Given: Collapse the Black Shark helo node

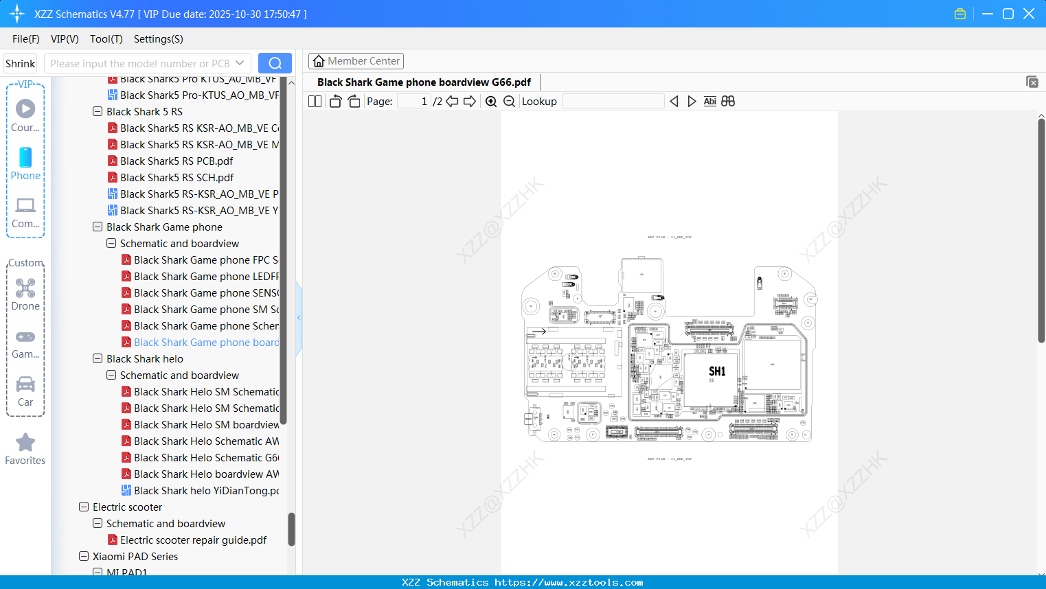Looking at the screenshot, I should [98, 359].
